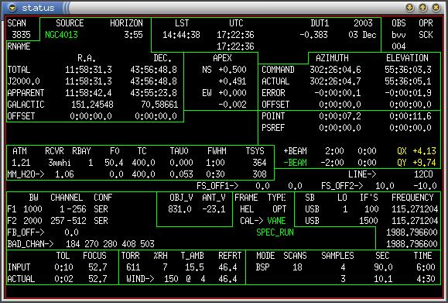Click F1 bandwidth value 1000
448x303 pixels.
point(32,209)
